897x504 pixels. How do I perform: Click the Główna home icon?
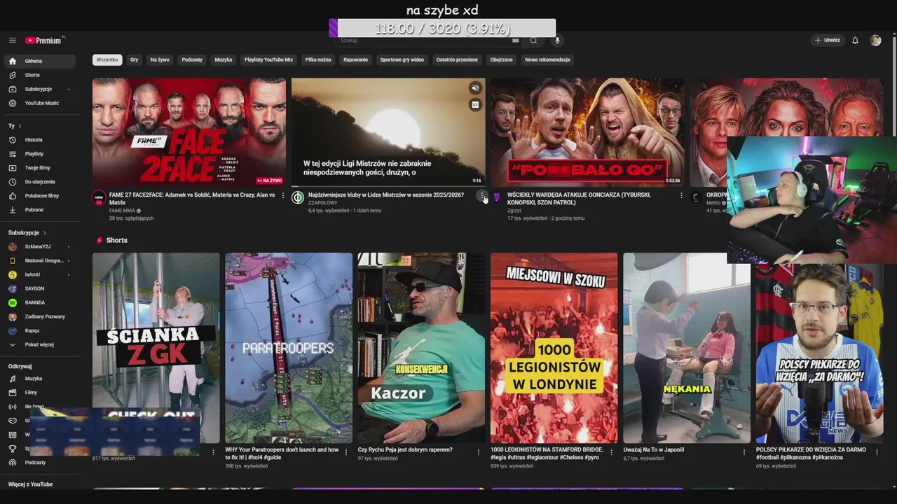coord(13,61)
